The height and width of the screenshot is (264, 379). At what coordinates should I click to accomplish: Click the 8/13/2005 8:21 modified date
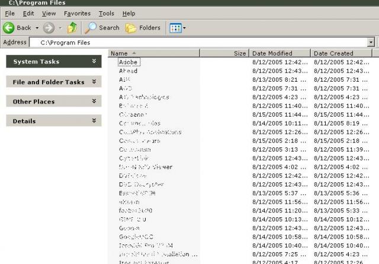[279, 79]
